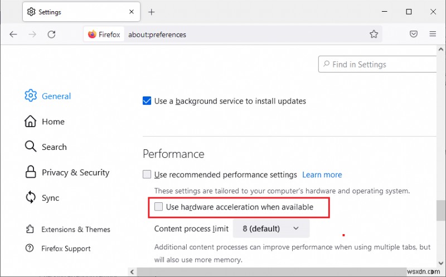Click the Reload page icon

pos(51,34)
